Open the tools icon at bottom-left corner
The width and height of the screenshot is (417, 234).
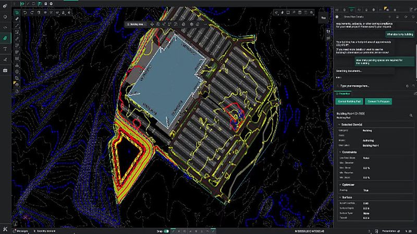point(5,230)
